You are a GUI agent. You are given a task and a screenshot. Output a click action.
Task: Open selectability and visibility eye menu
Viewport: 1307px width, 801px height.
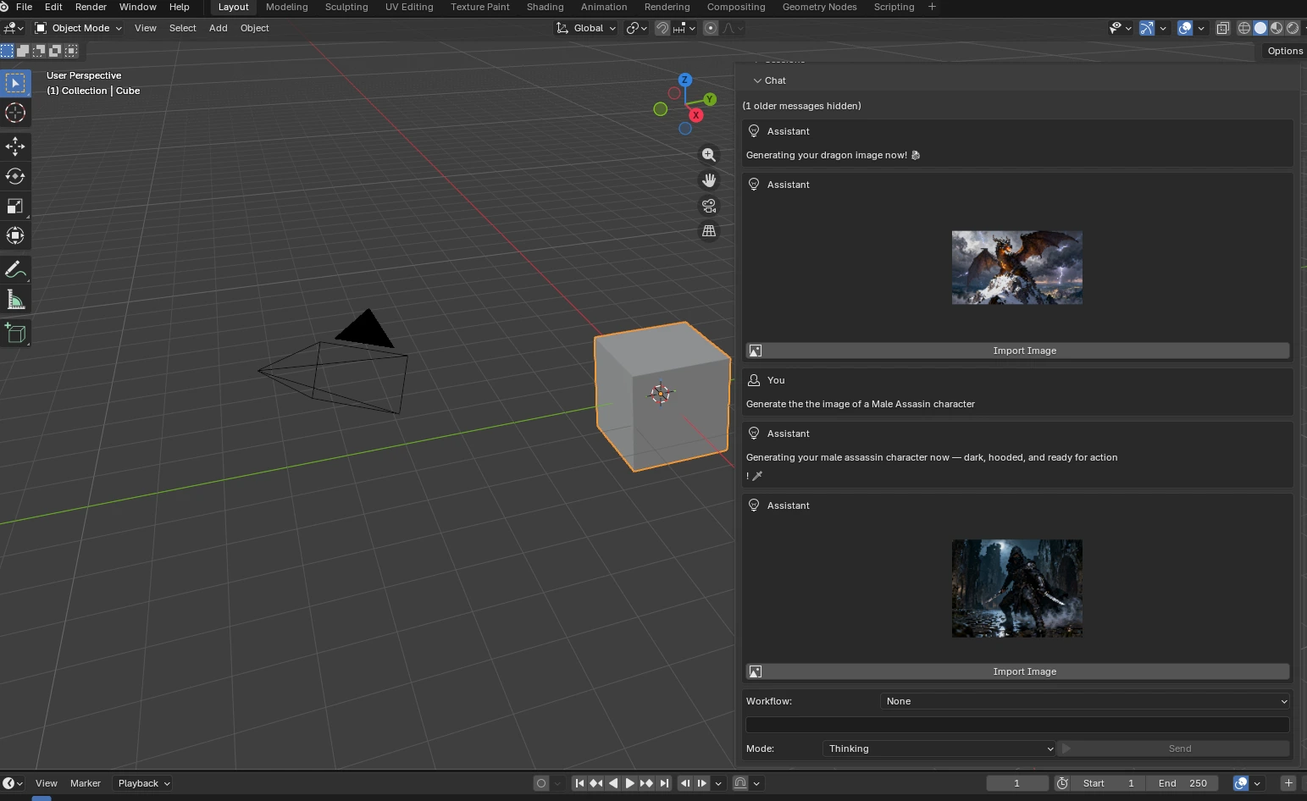pyautogui.click(x=1120, y=28)
